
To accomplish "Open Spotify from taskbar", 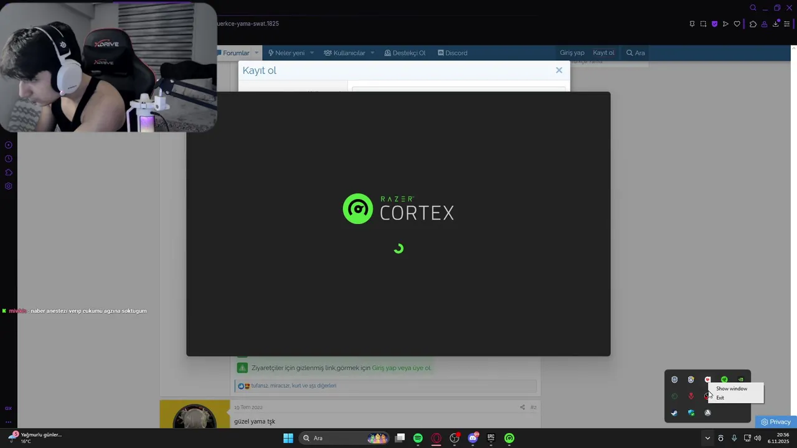I will click(x=418, y=438).
